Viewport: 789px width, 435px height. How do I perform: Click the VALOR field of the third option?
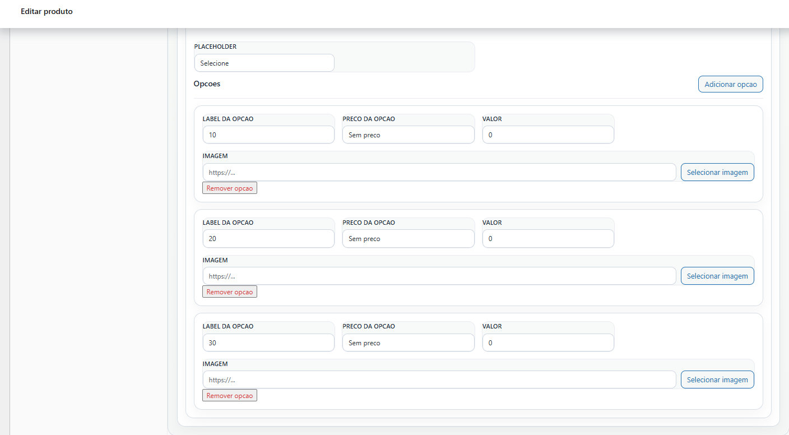(x=547, y=342)
